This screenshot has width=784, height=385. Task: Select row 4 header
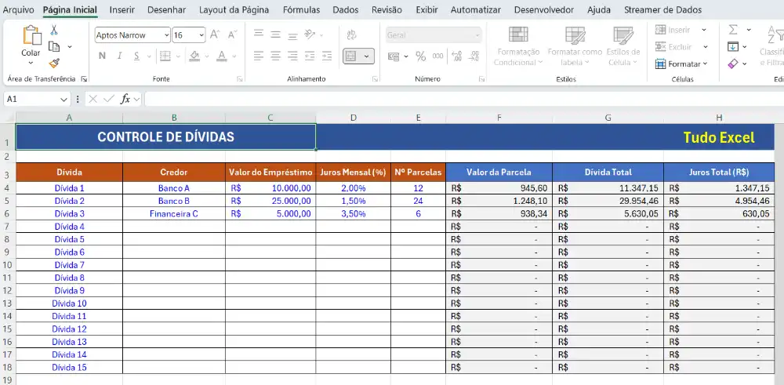pos(7,188)
